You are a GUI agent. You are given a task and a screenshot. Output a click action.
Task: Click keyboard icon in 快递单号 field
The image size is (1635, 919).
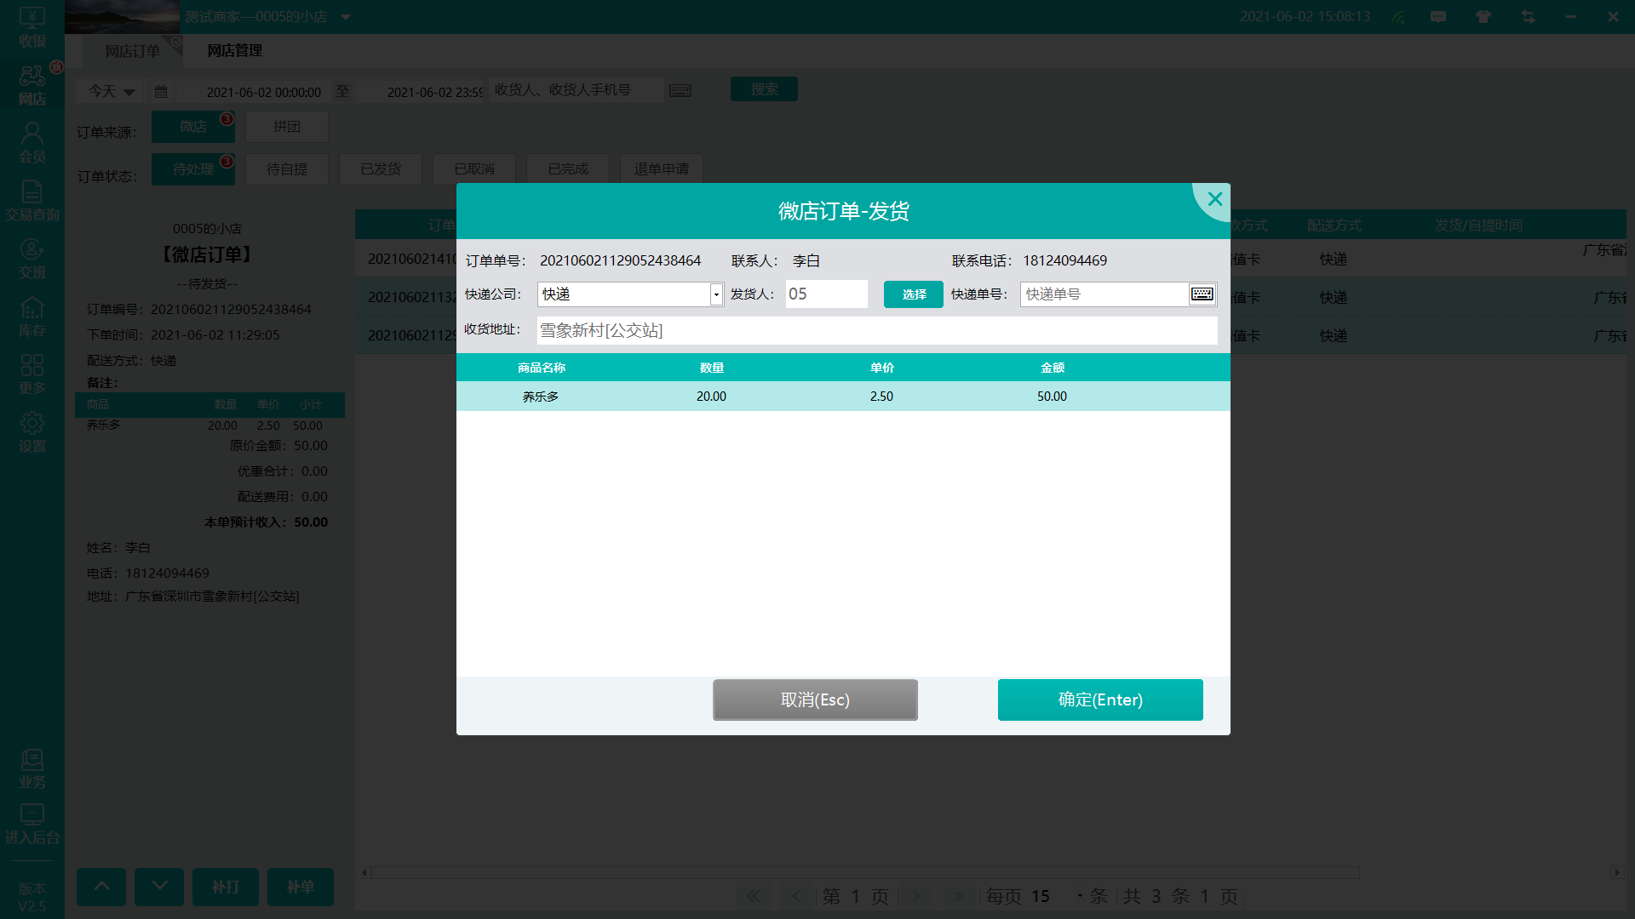1202,294
